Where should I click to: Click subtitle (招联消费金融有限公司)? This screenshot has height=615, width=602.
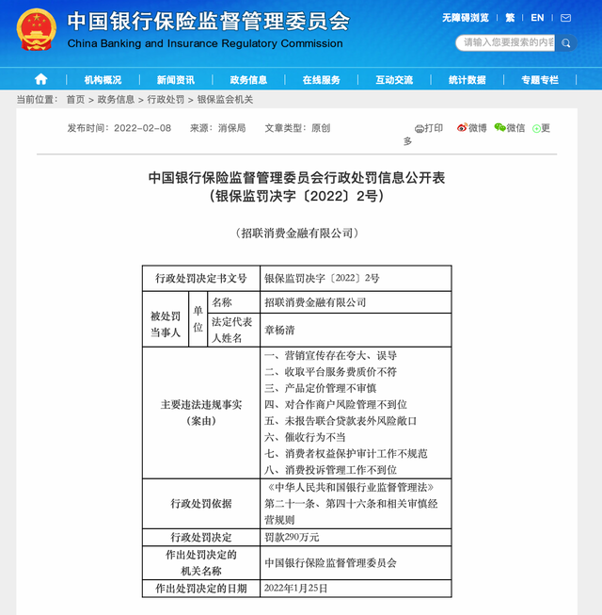point(296,234)
